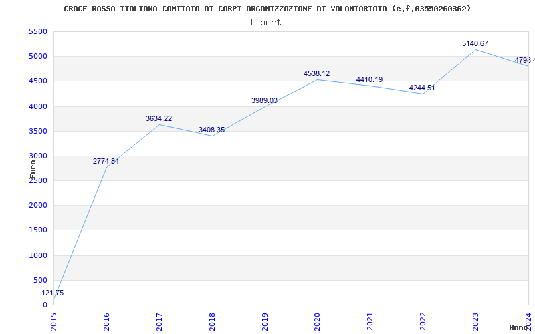Click the 4500 y-axis tick label

38,81
